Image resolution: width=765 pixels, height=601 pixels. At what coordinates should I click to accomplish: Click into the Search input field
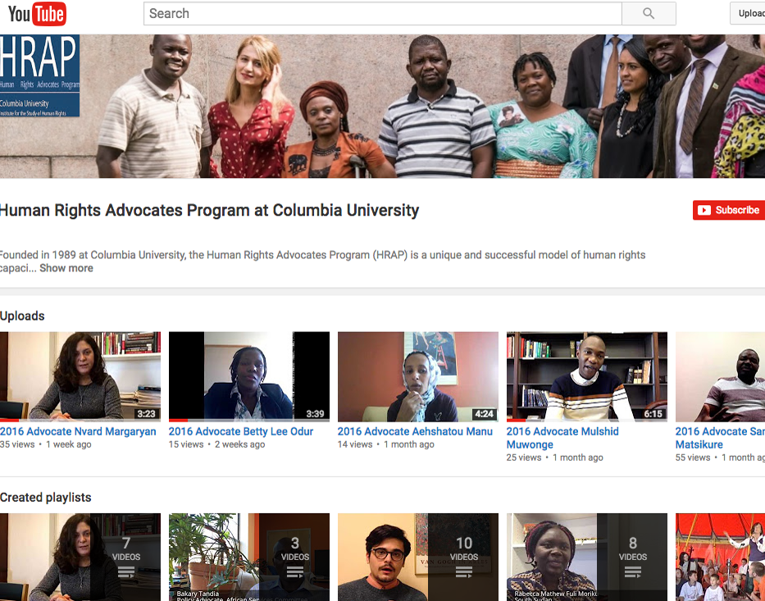(x=382, y=14)
